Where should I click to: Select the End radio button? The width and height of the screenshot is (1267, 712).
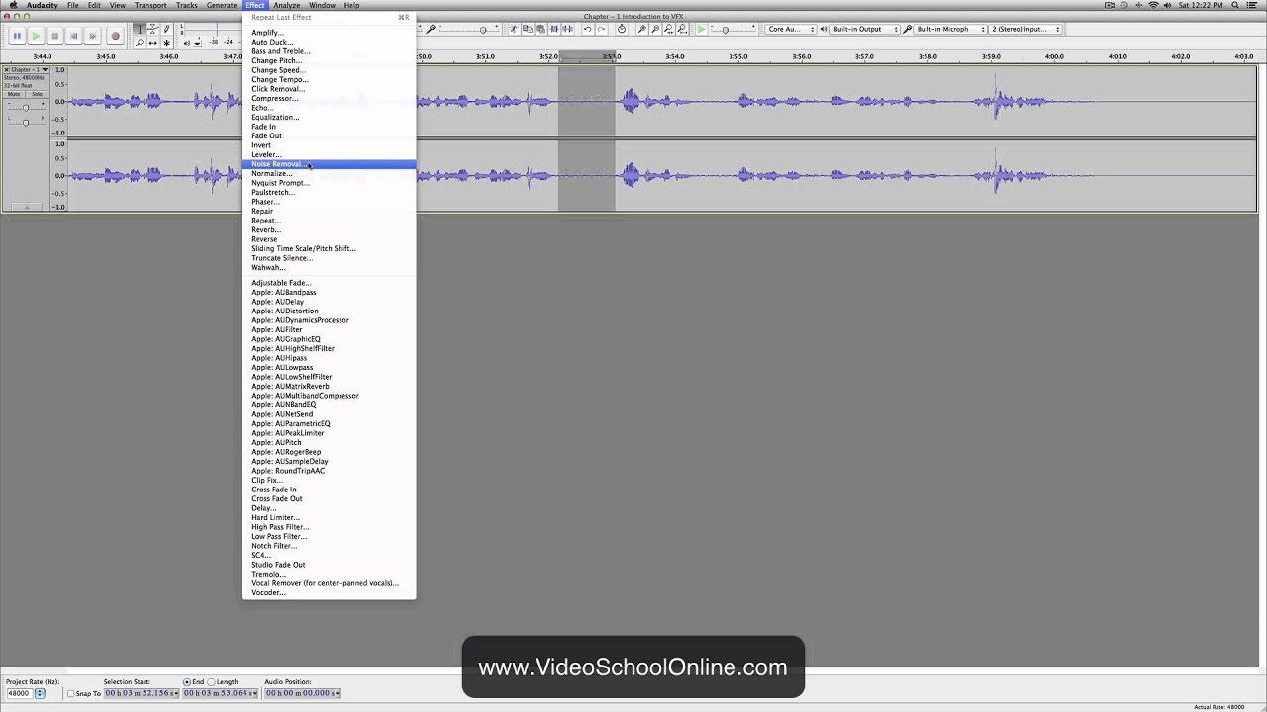coord(187,682)
